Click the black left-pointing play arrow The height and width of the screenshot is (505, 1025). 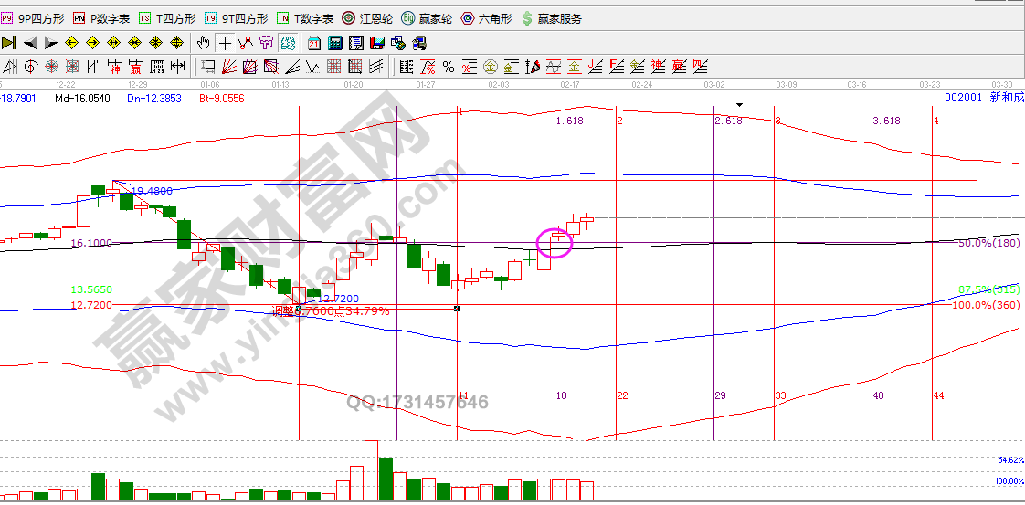30,42
